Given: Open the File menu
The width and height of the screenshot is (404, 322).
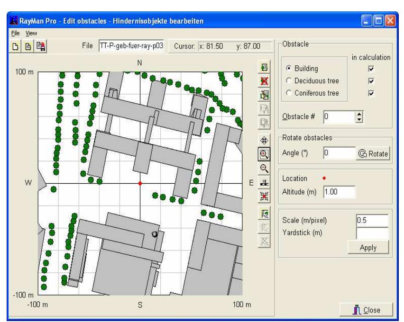Looking at the screenshot, I should [16, 33].
